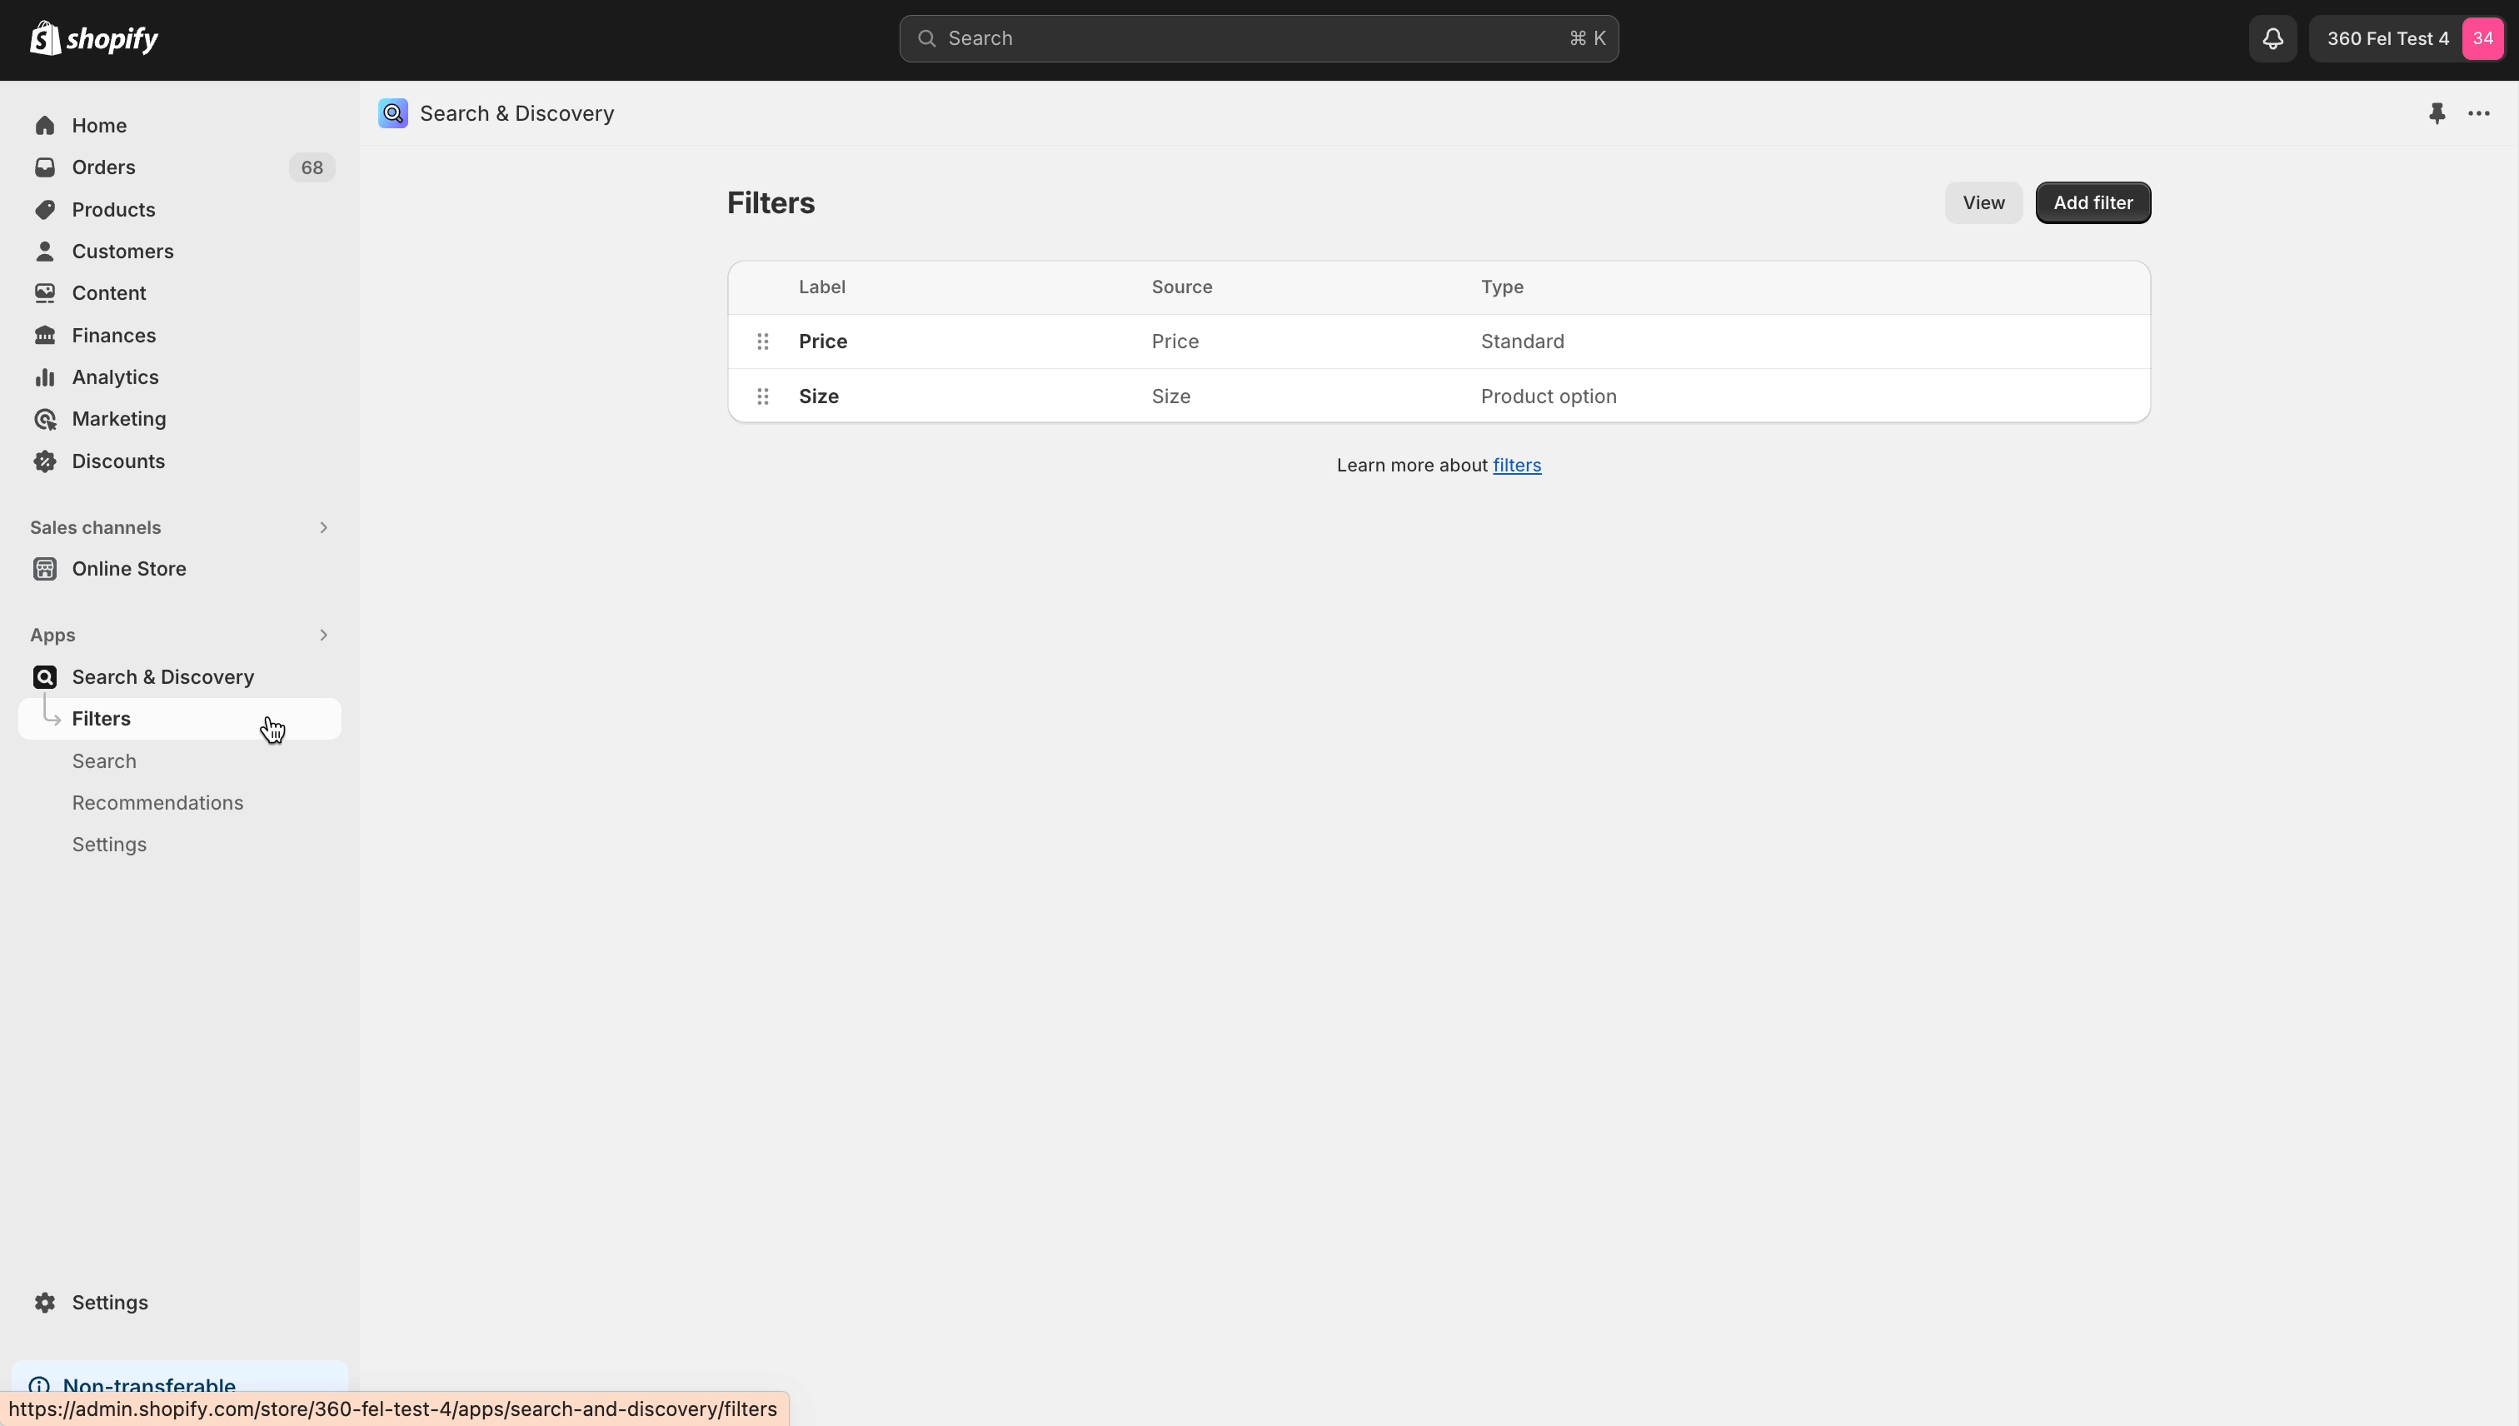Open Search & Discovery app in sidebar
The width and height of the screenshot is (2519, 1426).
[180, 676]
